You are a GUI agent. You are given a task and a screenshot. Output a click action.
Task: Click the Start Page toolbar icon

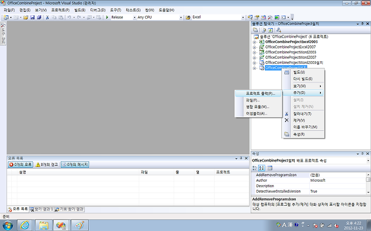(277, 17)
